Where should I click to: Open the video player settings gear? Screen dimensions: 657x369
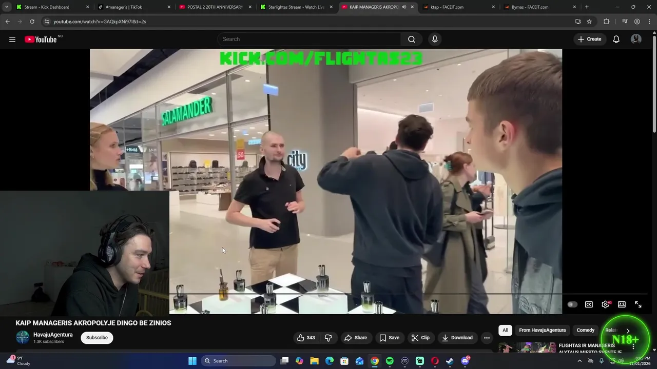pos(606,304)
